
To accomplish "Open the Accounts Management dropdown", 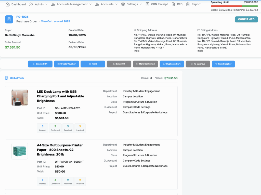I will tap(69, 4).
